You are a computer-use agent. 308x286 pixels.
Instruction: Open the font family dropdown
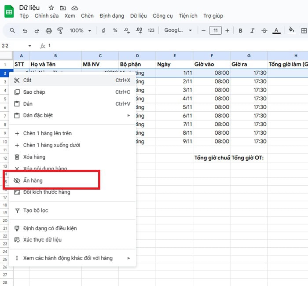[178, 31]
